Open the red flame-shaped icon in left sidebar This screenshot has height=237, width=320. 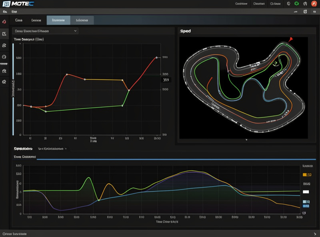[x=4, y=22]
